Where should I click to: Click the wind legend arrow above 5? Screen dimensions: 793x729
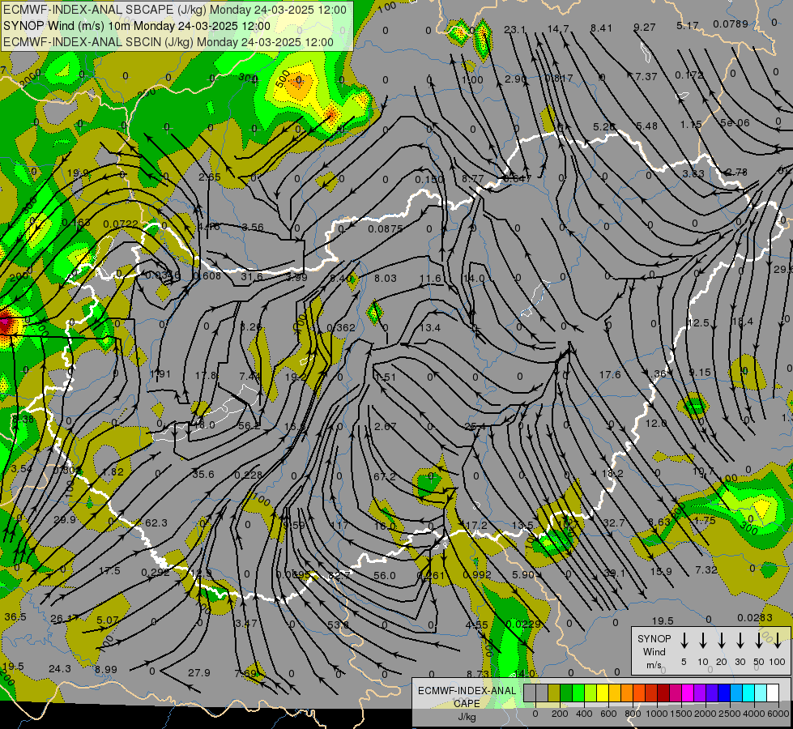click(x=684, y=640)
